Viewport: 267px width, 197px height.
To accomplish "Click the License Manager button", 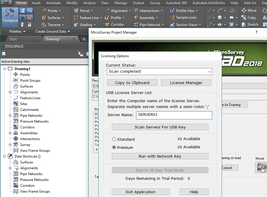I will 186,83.
